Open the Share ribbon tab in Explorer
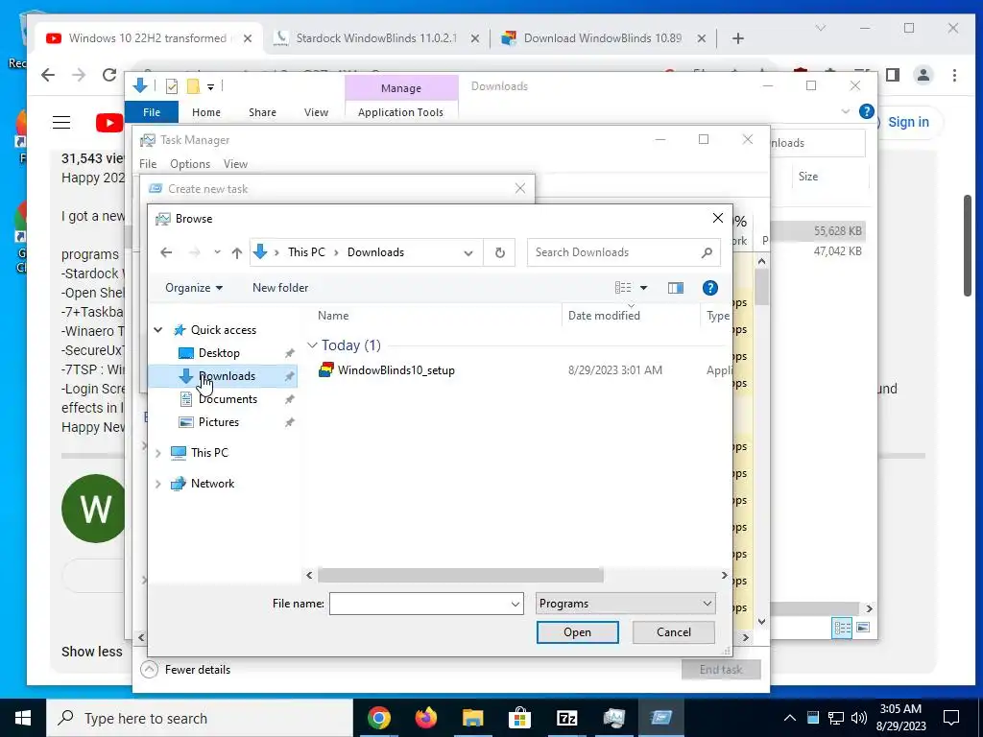Screen dimensions: 983x737 coord(262,112)
